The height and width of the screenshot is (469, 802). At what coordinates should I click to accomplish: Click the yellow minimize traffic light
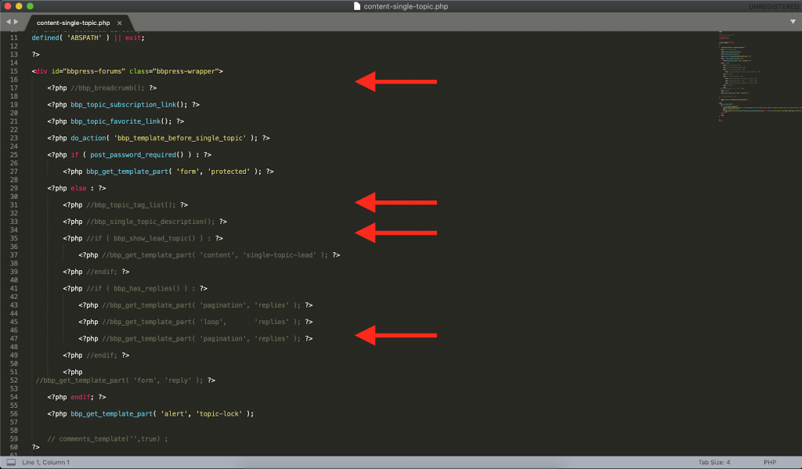[20, 5]
